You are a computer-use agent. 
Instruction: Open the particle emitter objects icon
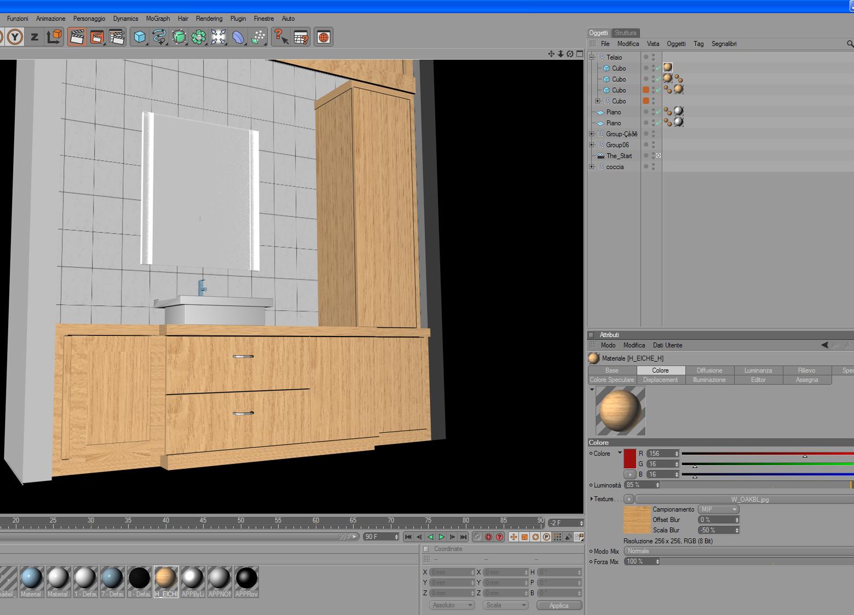258,37
